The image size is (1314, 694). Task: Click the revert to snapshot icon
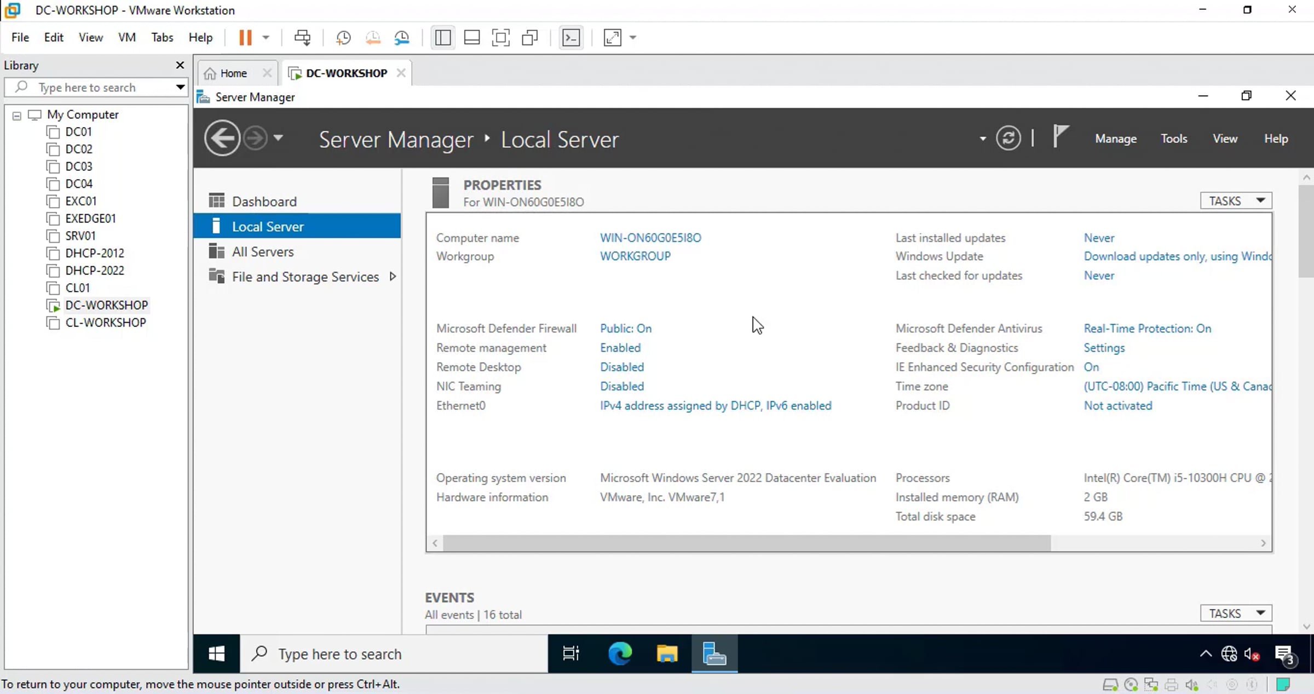pos(373,38)
